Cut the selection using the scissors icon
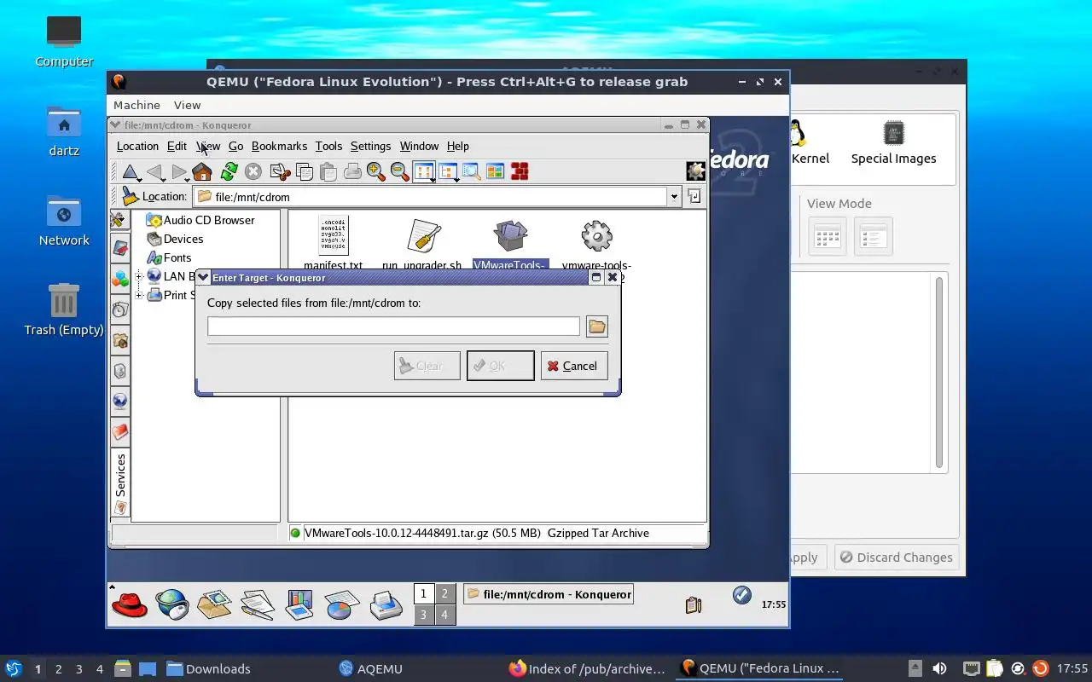1092x682 pixels. (x=280, y=172)
